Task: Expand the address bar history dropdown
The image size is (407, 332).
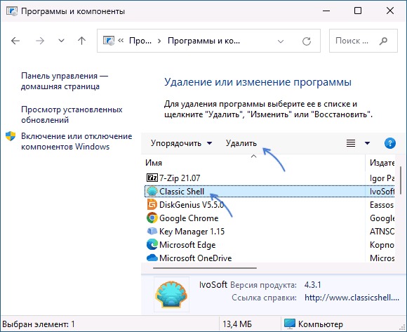Action: click(x=281, y=41)
